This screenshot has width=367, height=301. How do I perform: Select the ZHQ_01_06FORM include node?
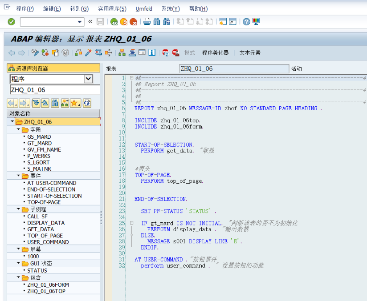pyautogui.click(x=48, y=285)
